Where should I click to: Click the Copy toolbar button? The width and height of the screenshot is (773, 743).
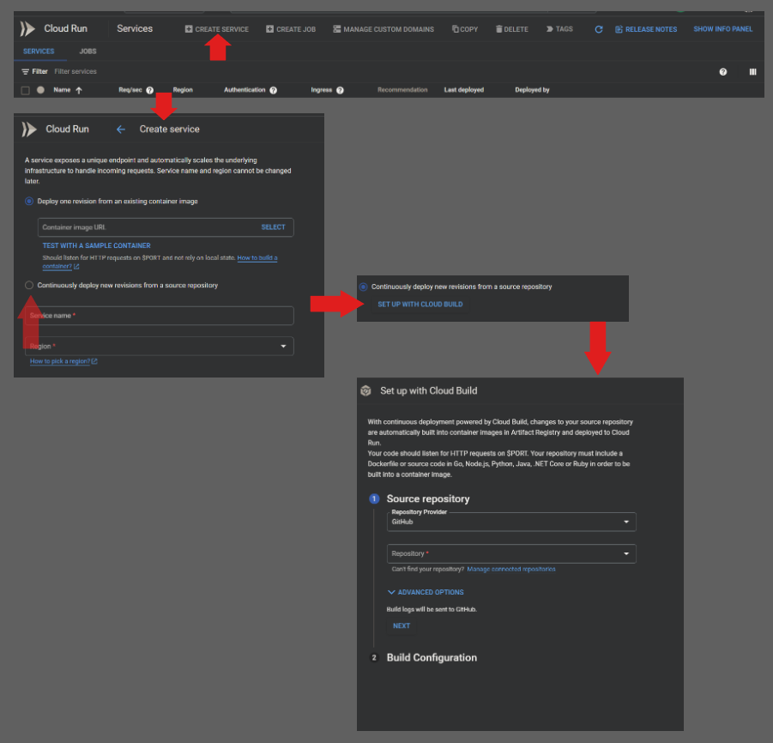pyautogui.click(x=465, y=29)
